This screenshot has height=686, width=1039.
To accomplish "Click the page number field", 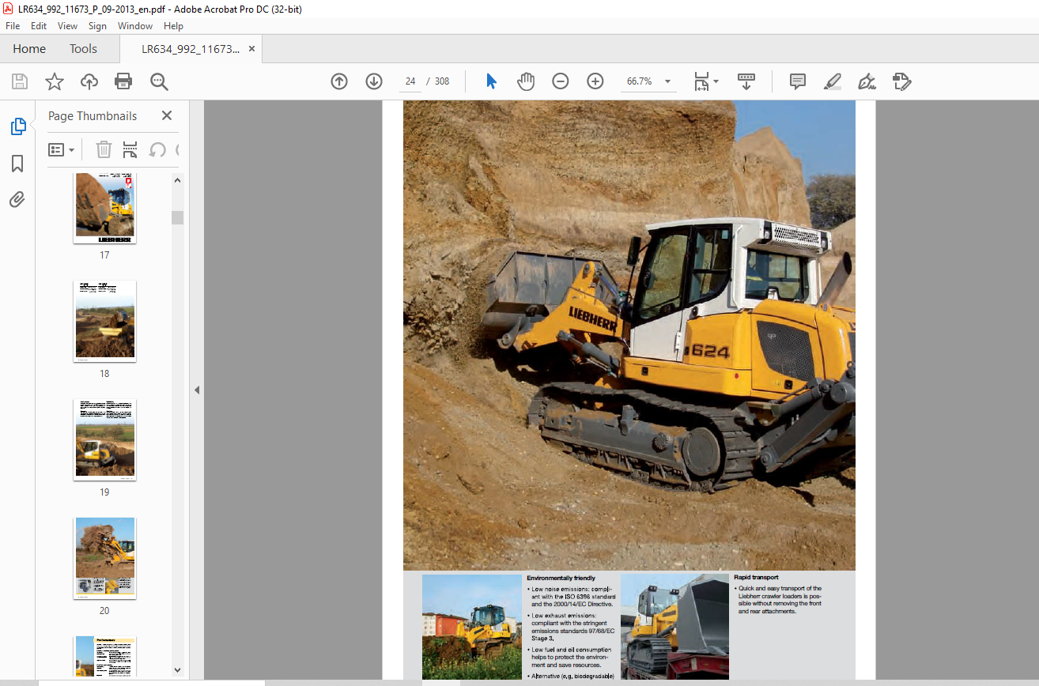I will tap(410, 81).
